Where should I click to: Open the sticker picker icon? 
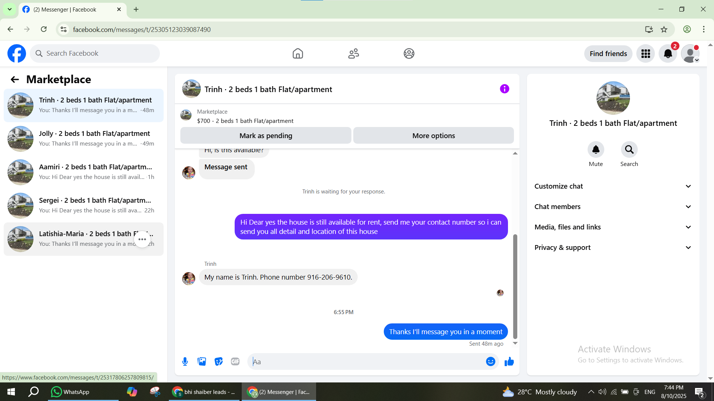218,362
